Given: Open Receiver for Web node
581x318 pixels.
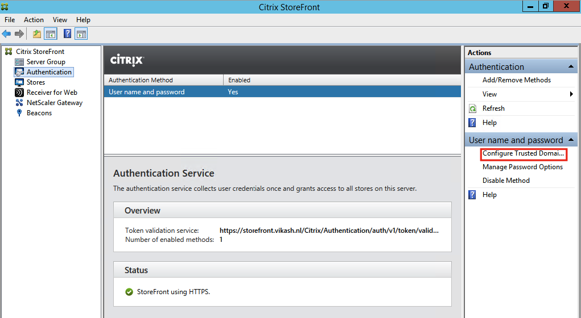Looking at the screenshot, I should point(52,93).
